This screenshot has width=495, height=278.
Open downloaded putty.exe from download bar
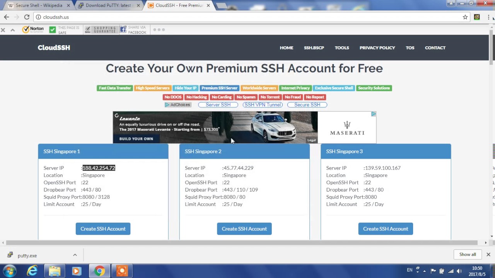coord(27,256)
